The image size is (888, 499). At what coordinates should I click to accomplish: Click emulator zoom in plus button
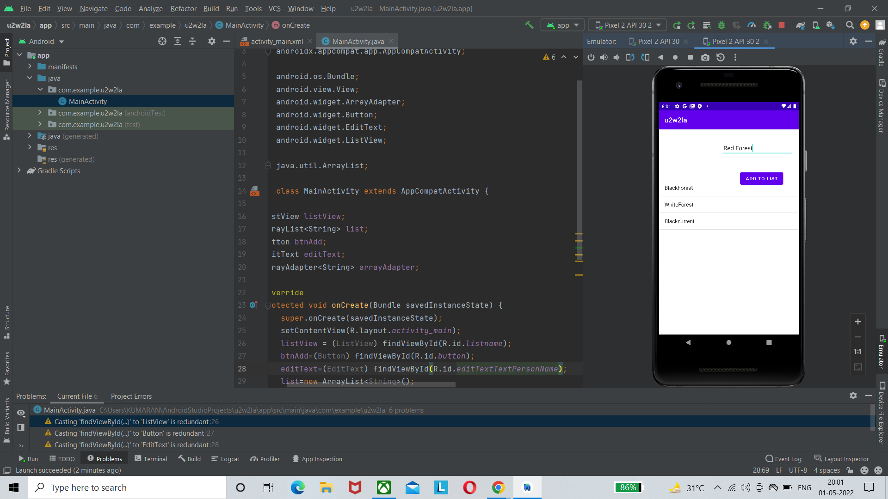coord(858,322)
